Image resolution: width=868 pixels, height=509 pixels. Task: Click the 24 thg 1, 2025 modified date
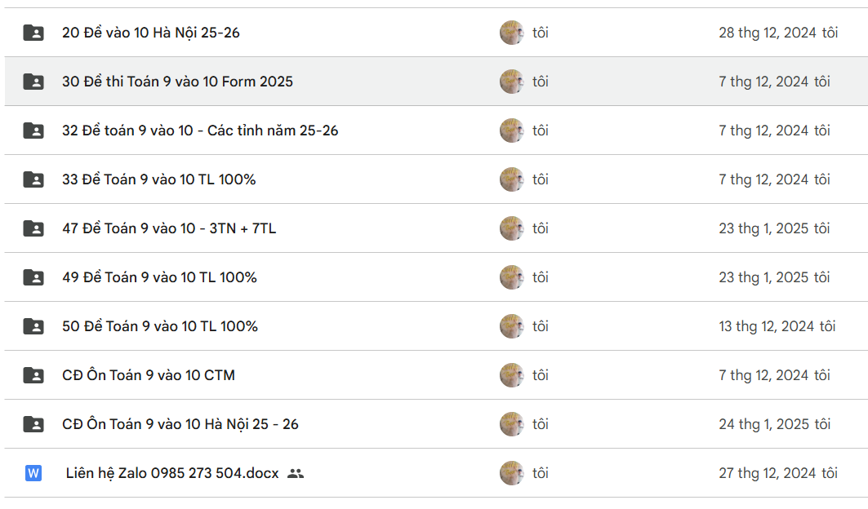[x=763, y=424]
